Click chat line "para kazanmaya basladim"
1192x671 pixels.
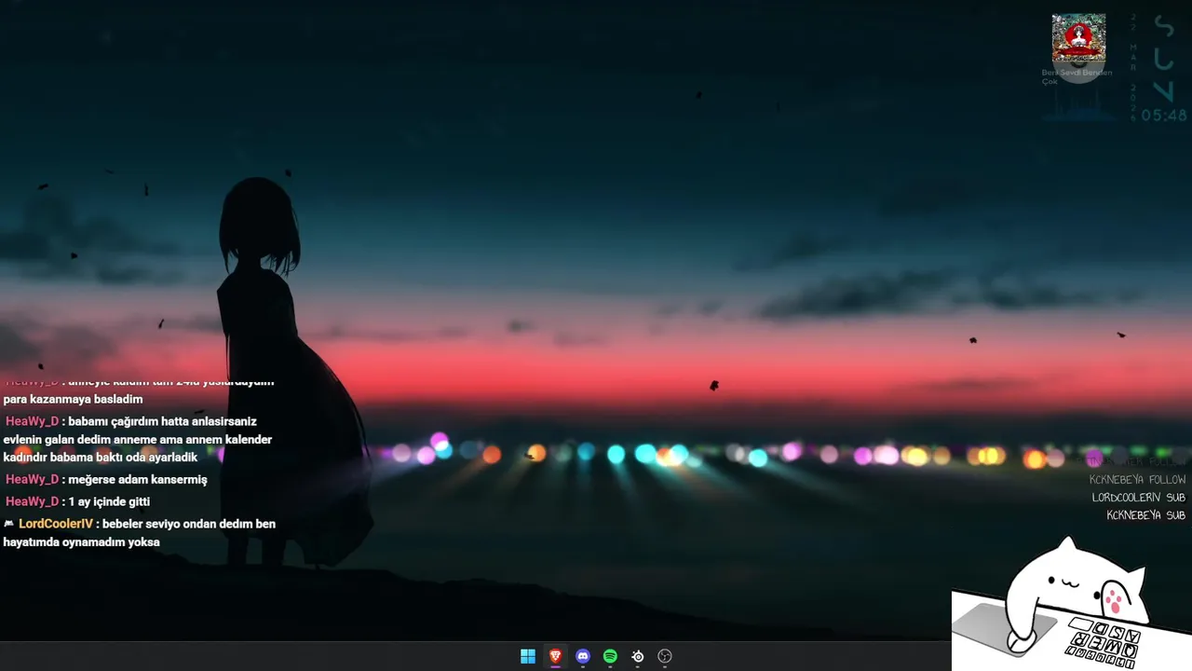pos(73,399)
